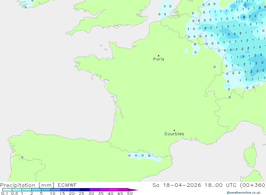Click the purple arrow ending the legend
266x195 pixels.
tap(133, 190)
